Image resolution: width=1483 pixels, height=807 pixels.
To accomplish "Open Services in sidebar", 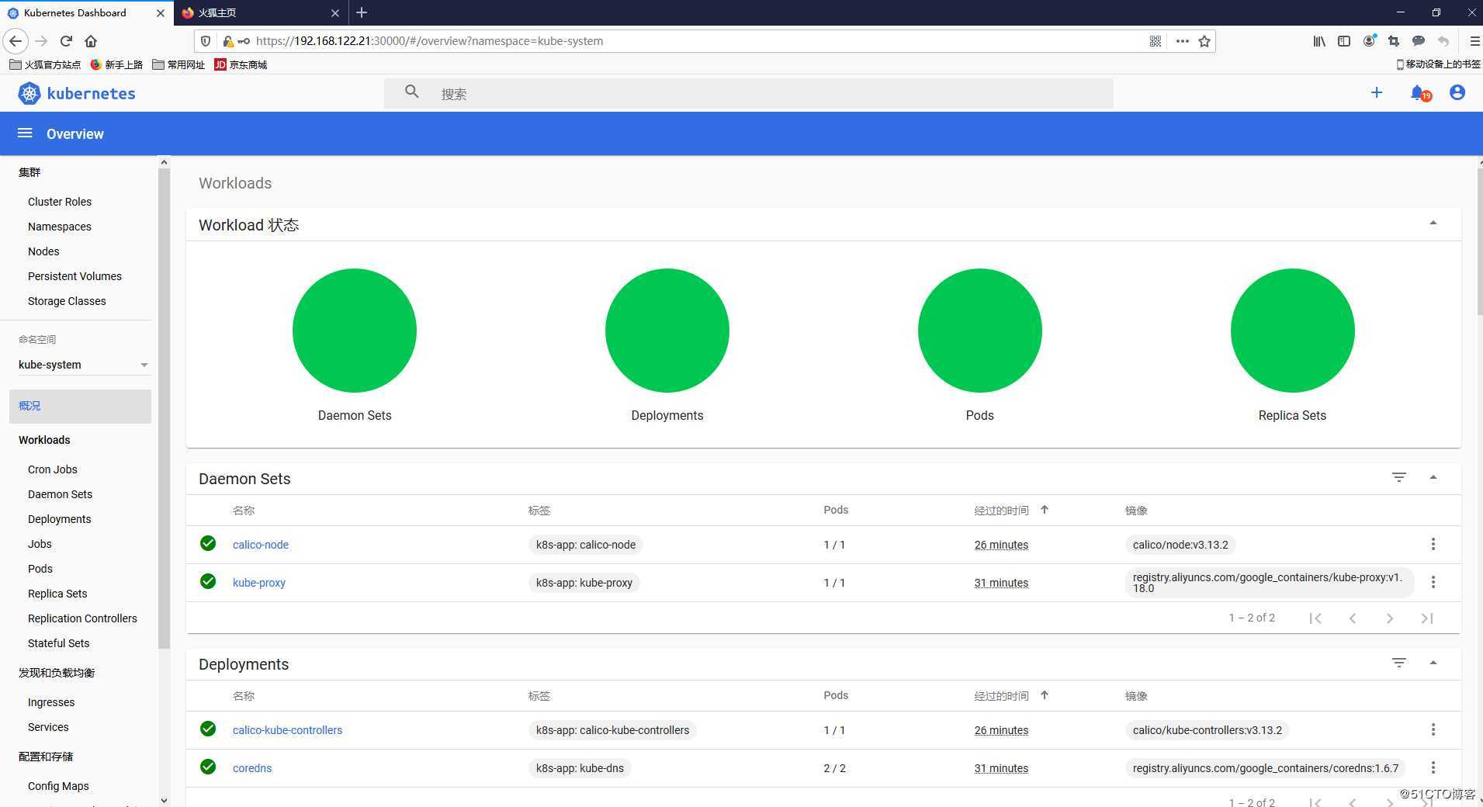I will click(x=48, y=727).
